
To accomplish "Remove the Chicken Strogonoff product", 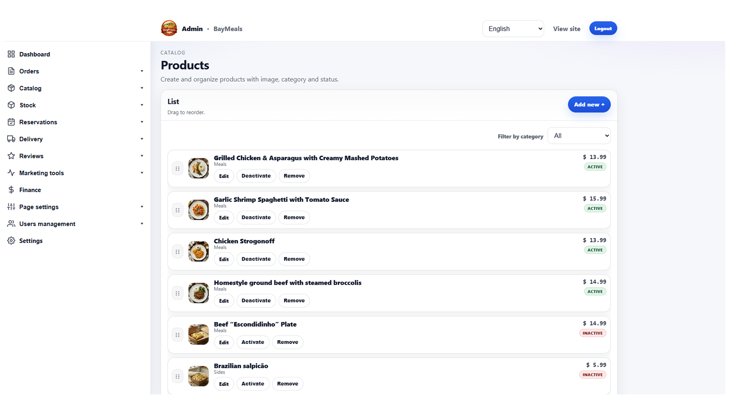I will 294,259.
